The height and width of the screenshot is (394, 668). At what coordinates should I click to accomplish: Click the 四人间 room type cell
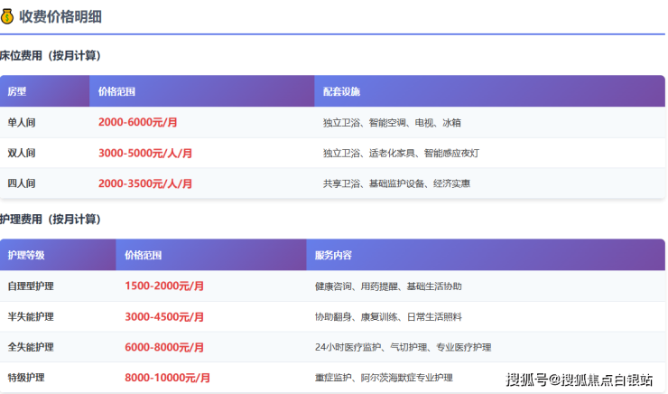[22, 183]
